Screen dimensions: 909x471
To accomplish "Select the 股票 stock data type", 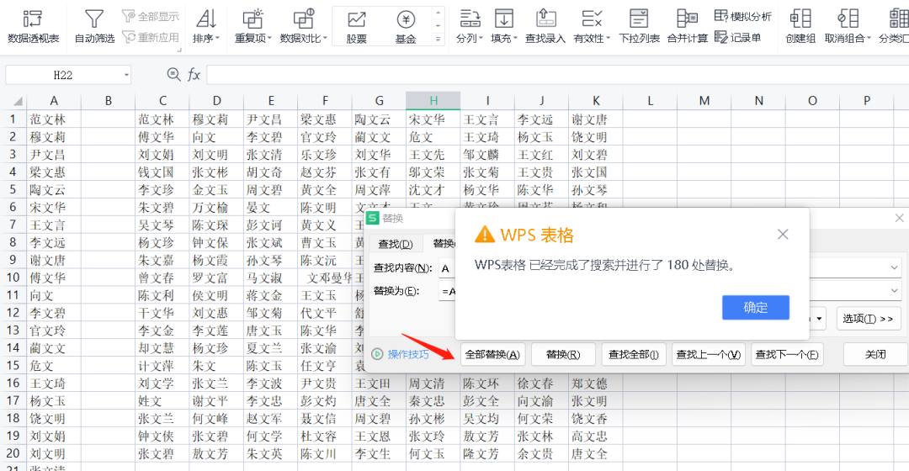I will (357, 27).
